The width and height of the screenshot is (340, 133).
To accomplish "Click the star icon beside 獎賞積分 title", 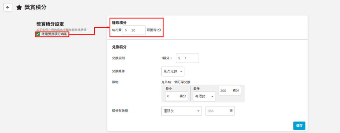I will [19, 7].
